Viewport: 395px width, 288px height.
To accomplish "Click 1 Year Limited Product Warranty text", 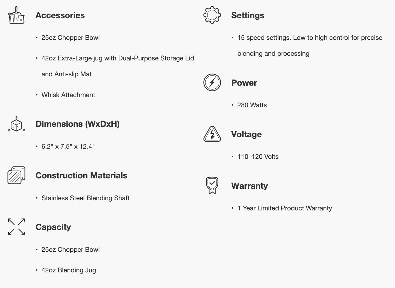I will pyautogui.click(x=285, y=208).
